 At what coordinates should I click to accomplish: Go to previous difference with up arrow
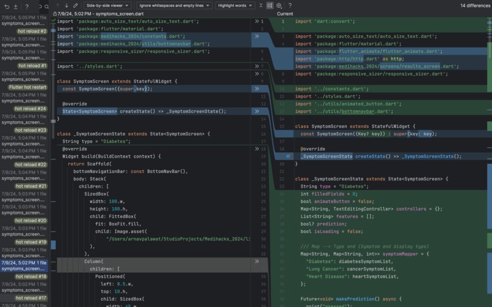point(58,5)
